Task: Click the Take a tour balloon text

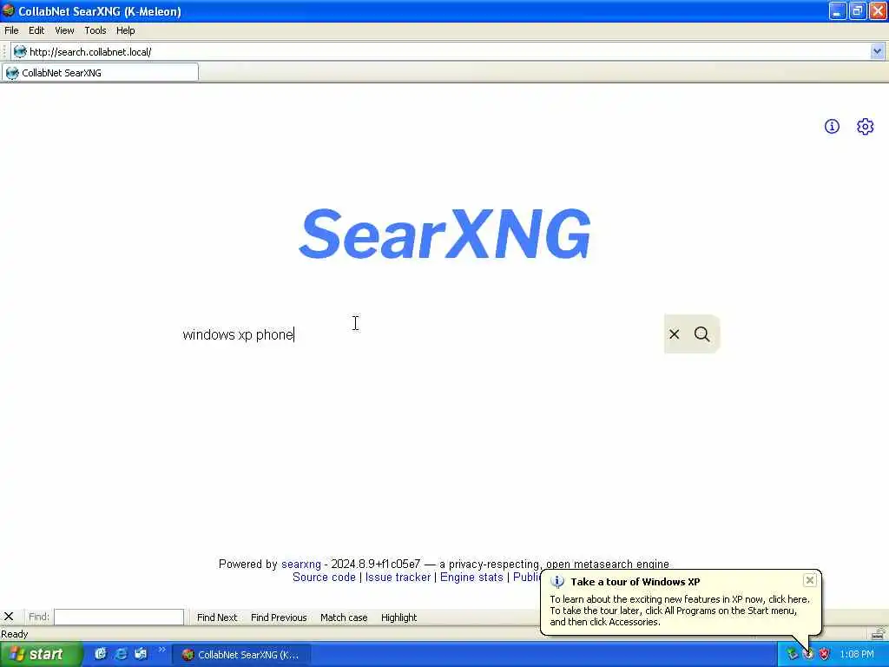Action: pyautogui.click(x=680, y=611)
